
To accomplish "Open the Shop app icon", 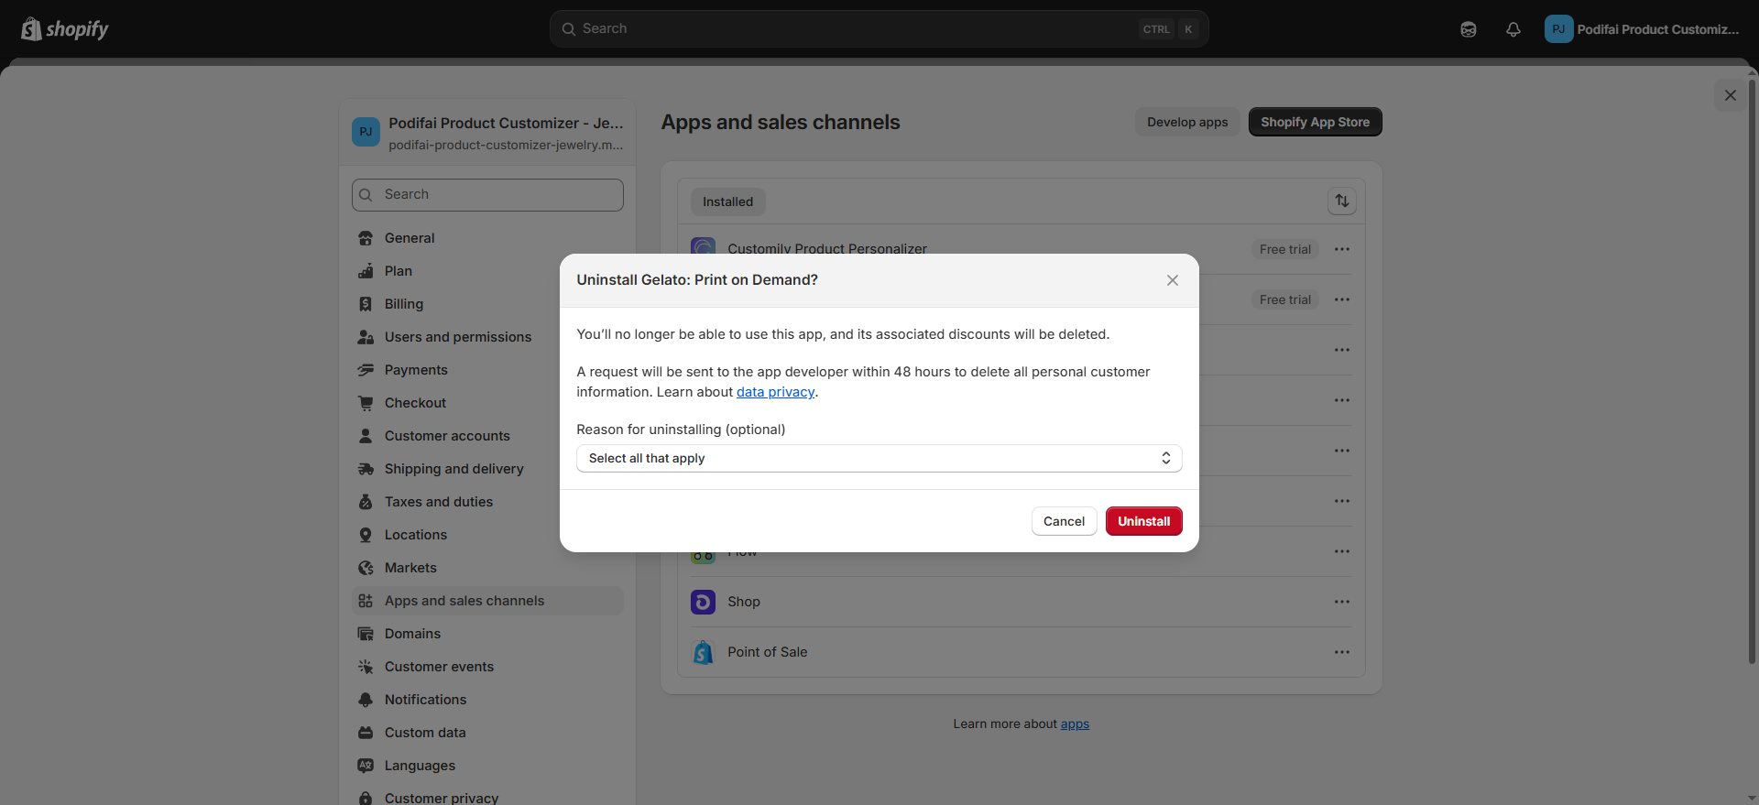I will (703, 602).
